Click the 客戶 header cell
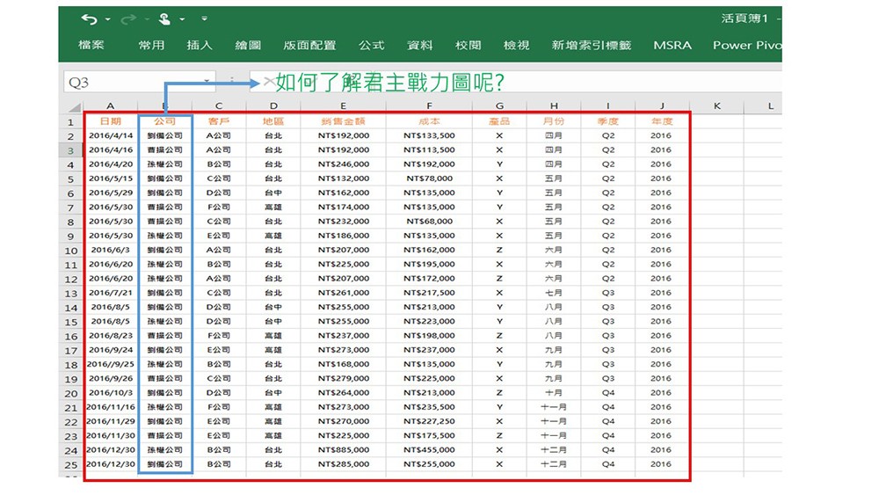 pyautogui.click(x=219, y=121)
